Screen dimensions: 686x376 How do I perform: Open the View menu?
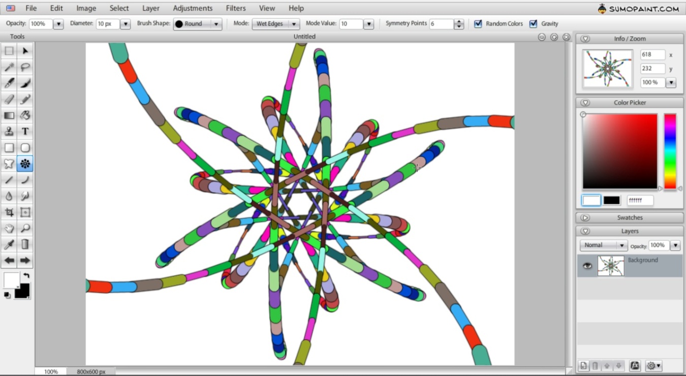click(x=267, y=8)
